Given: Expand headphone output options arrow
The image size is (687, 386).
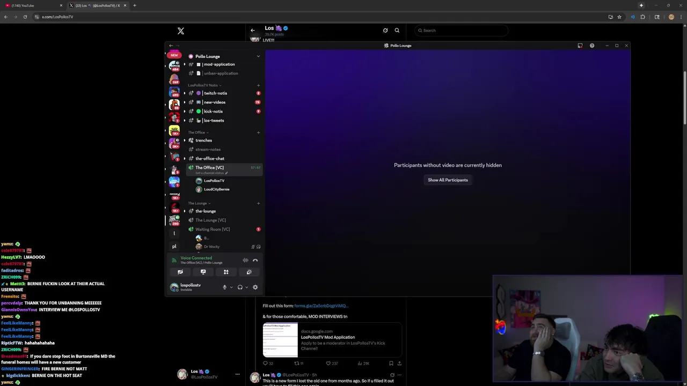Looking at the screenshot, I should click(x=246, y=287).
